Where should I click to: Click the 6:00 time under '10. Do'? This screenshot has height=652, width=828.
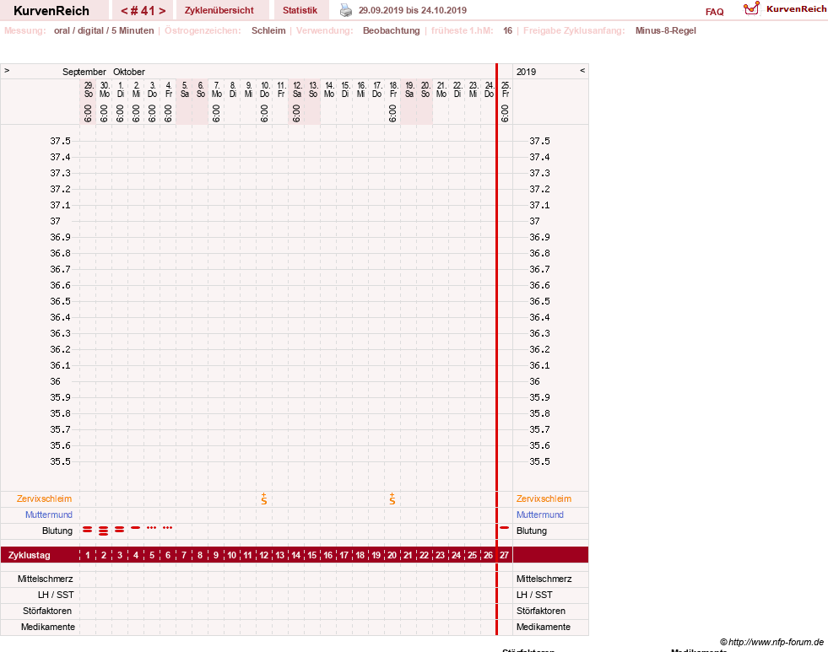click(x=264, y=113)
